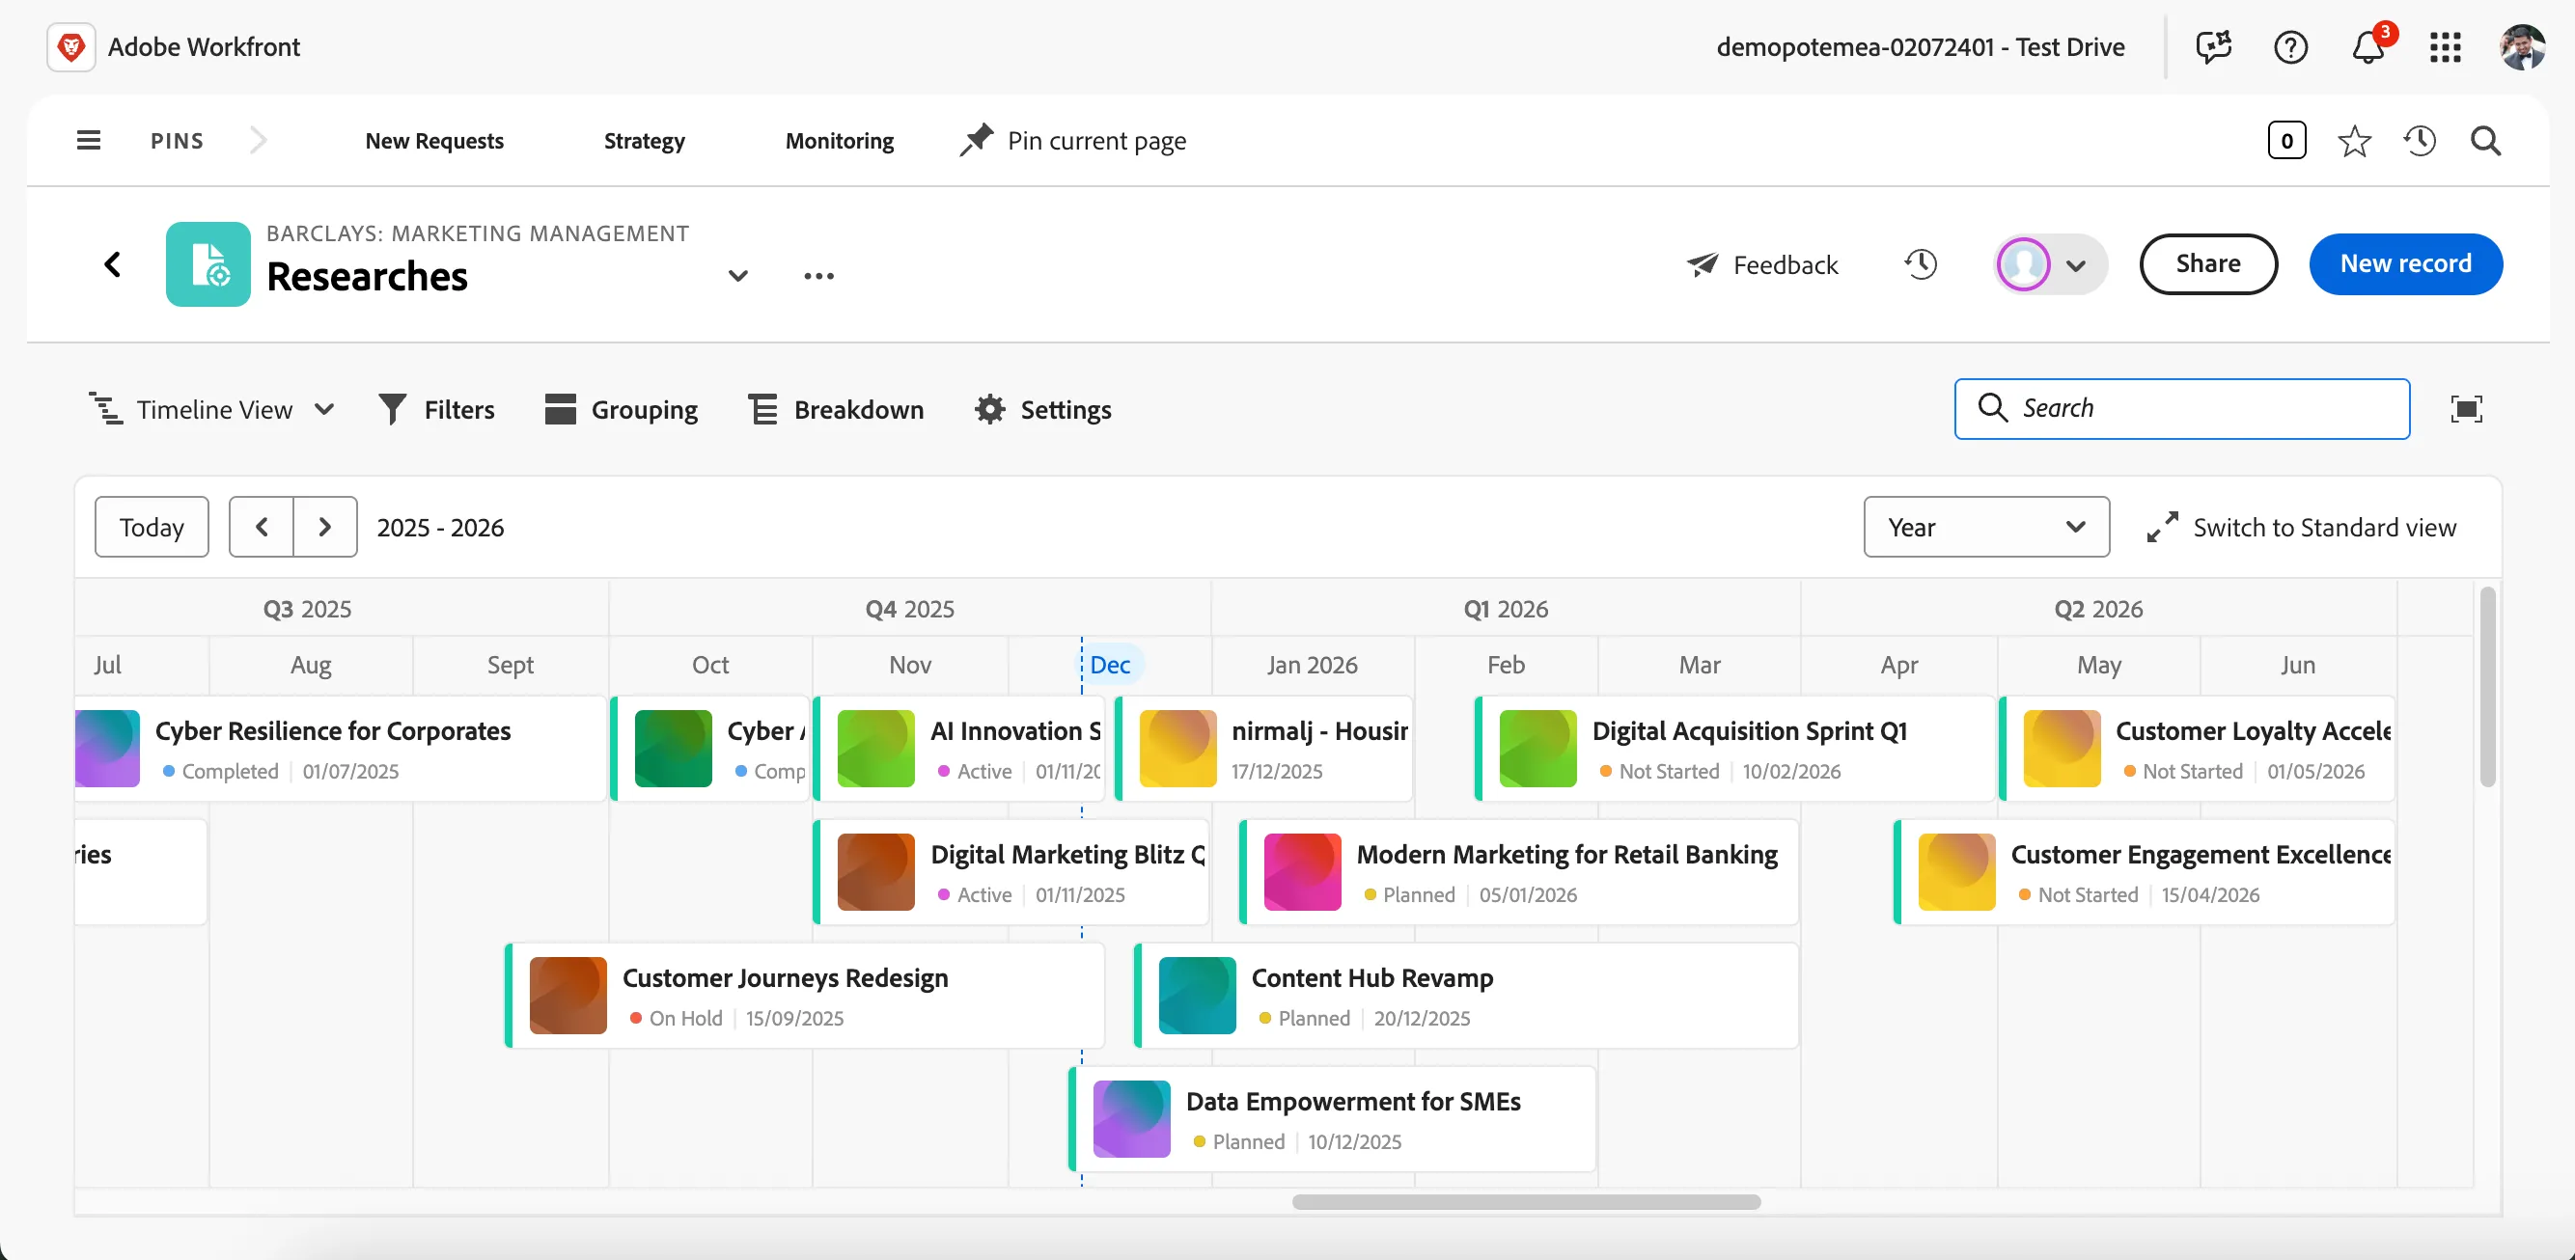2575x1260 pixels.
Task: Open the Researches more options ellipsis
Action: pos(818,276)
